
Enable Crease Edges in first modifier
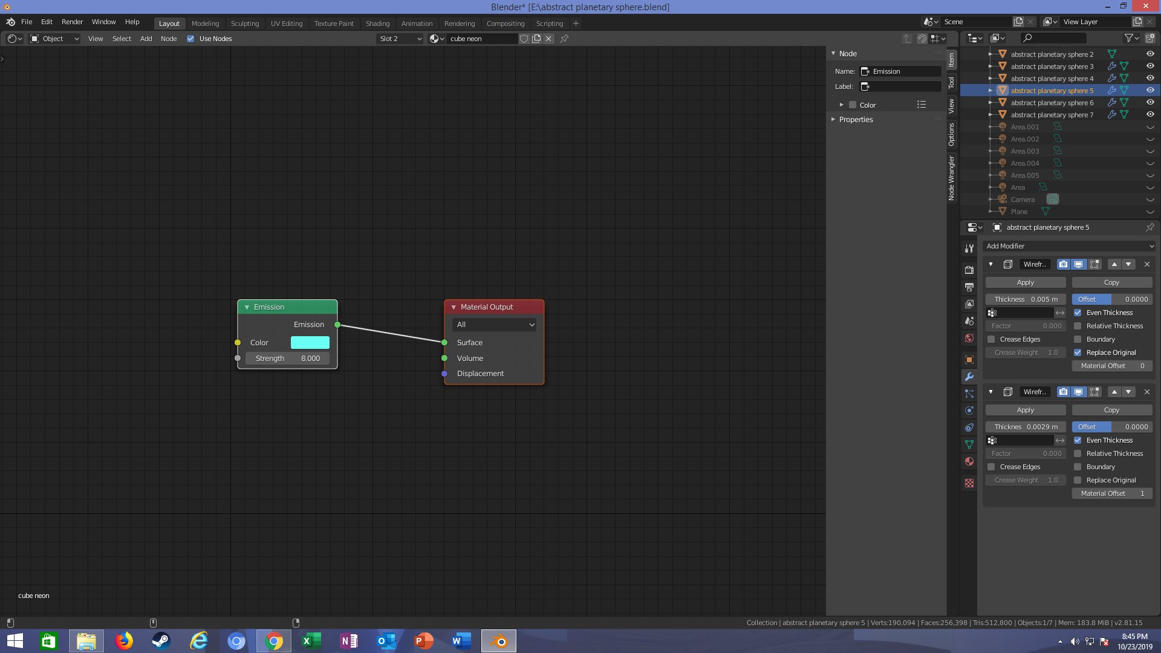[x=991, y=339]
